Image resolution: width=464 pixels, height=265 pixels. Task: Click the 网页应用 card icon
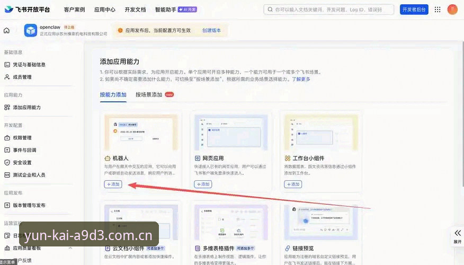pos(198,158)
